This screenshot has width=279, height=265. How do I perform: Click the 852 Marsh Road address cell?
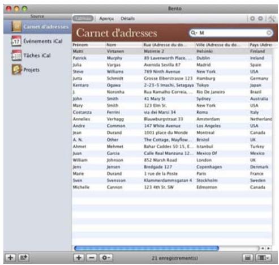pos(160,160)
